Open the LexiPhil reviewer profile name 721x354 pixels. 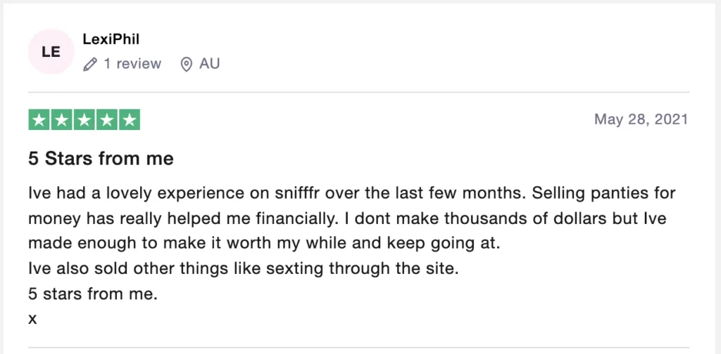tap(111, 39)
